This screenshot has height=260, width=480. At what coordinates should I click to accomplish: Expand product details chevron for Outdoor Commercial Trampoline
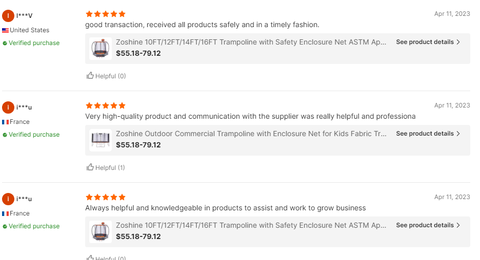click(x=458, y=134)
